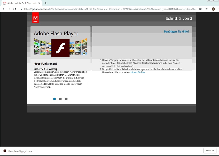Viewport: 219px width, 156px height.
Task: Reload the current page
Action: pos(15,9)
